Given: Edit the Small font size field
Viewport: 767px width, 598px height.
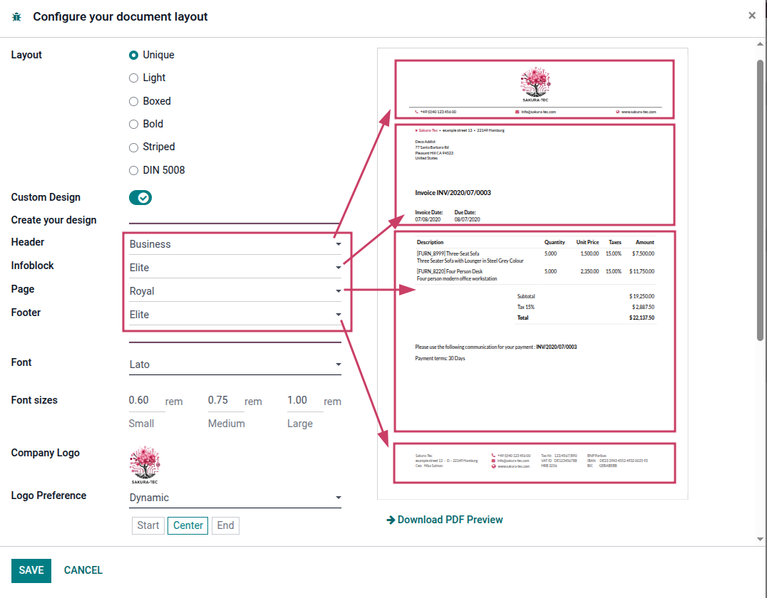Looking at the screenshot, I should (146, 401).
